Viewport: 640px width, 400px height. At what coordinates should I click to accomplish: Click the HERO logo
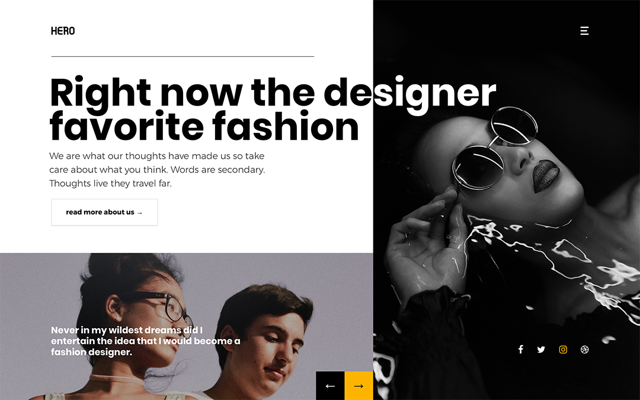[x=63, y=31]
